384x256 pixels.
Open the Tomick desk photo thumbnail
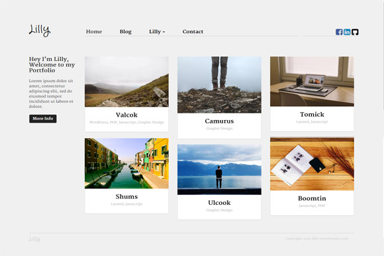[x=312, y=82]
